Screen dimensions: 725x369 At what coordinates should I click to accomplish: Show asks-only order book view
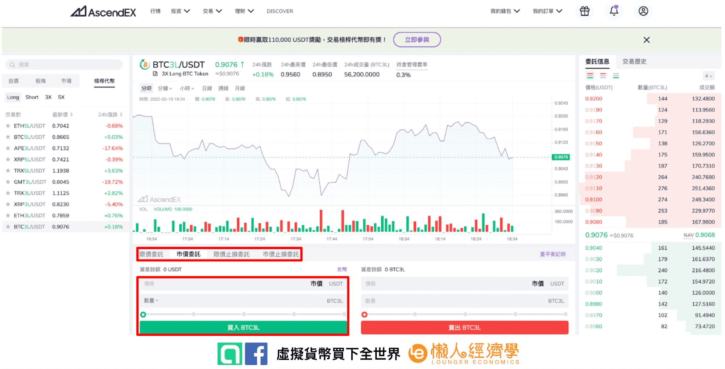[603, 76]
